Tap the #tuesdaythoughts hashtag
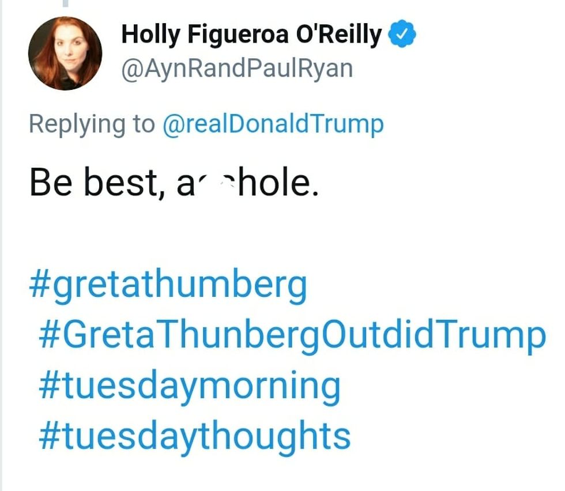Screen dimensions: 565x491 [194, 436]
